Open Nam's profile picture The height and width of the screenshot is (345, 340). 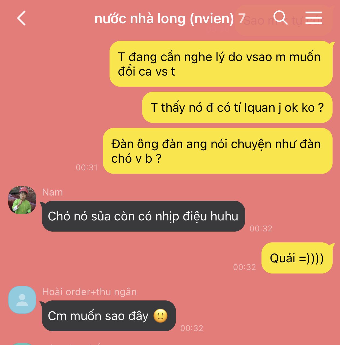[22, 200]
